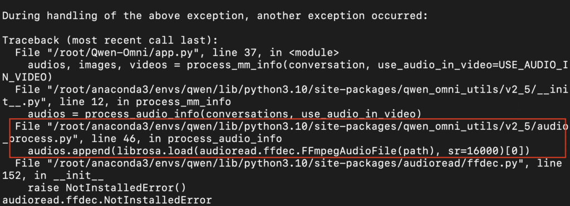570x206 pixels.
Task: Click the red highlighted box border
Action: pyautogui.click(x=287, y=119)
